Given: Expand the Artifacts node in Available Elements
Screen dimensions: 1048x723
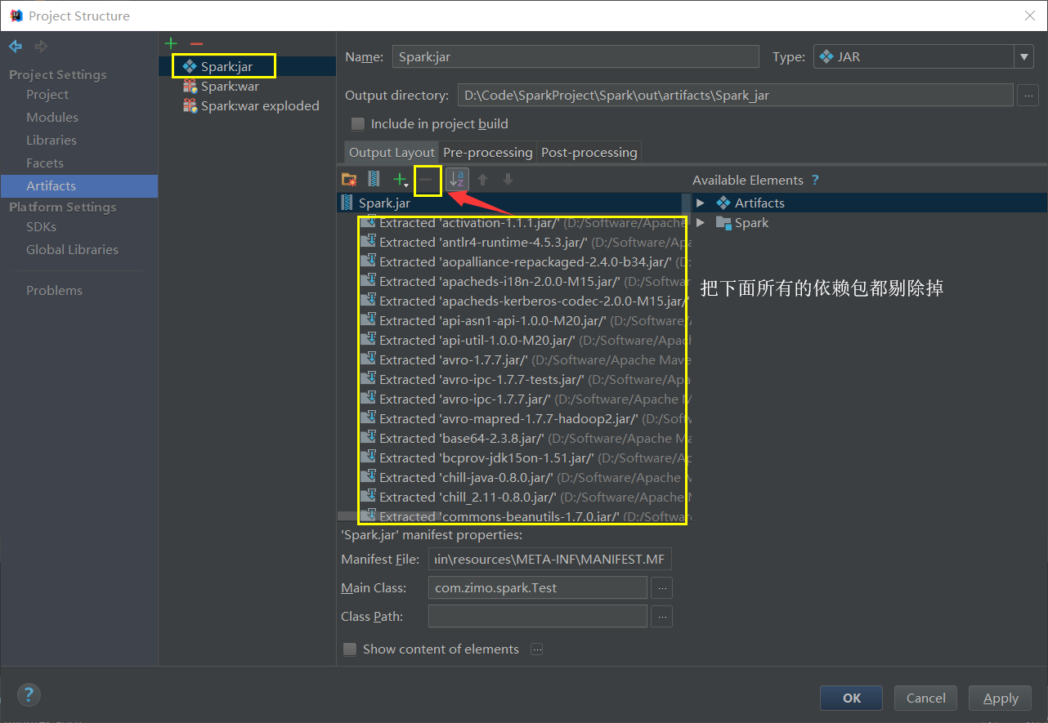Looking at the screenshot, I should pyautogui.click(x=700, y=203).
